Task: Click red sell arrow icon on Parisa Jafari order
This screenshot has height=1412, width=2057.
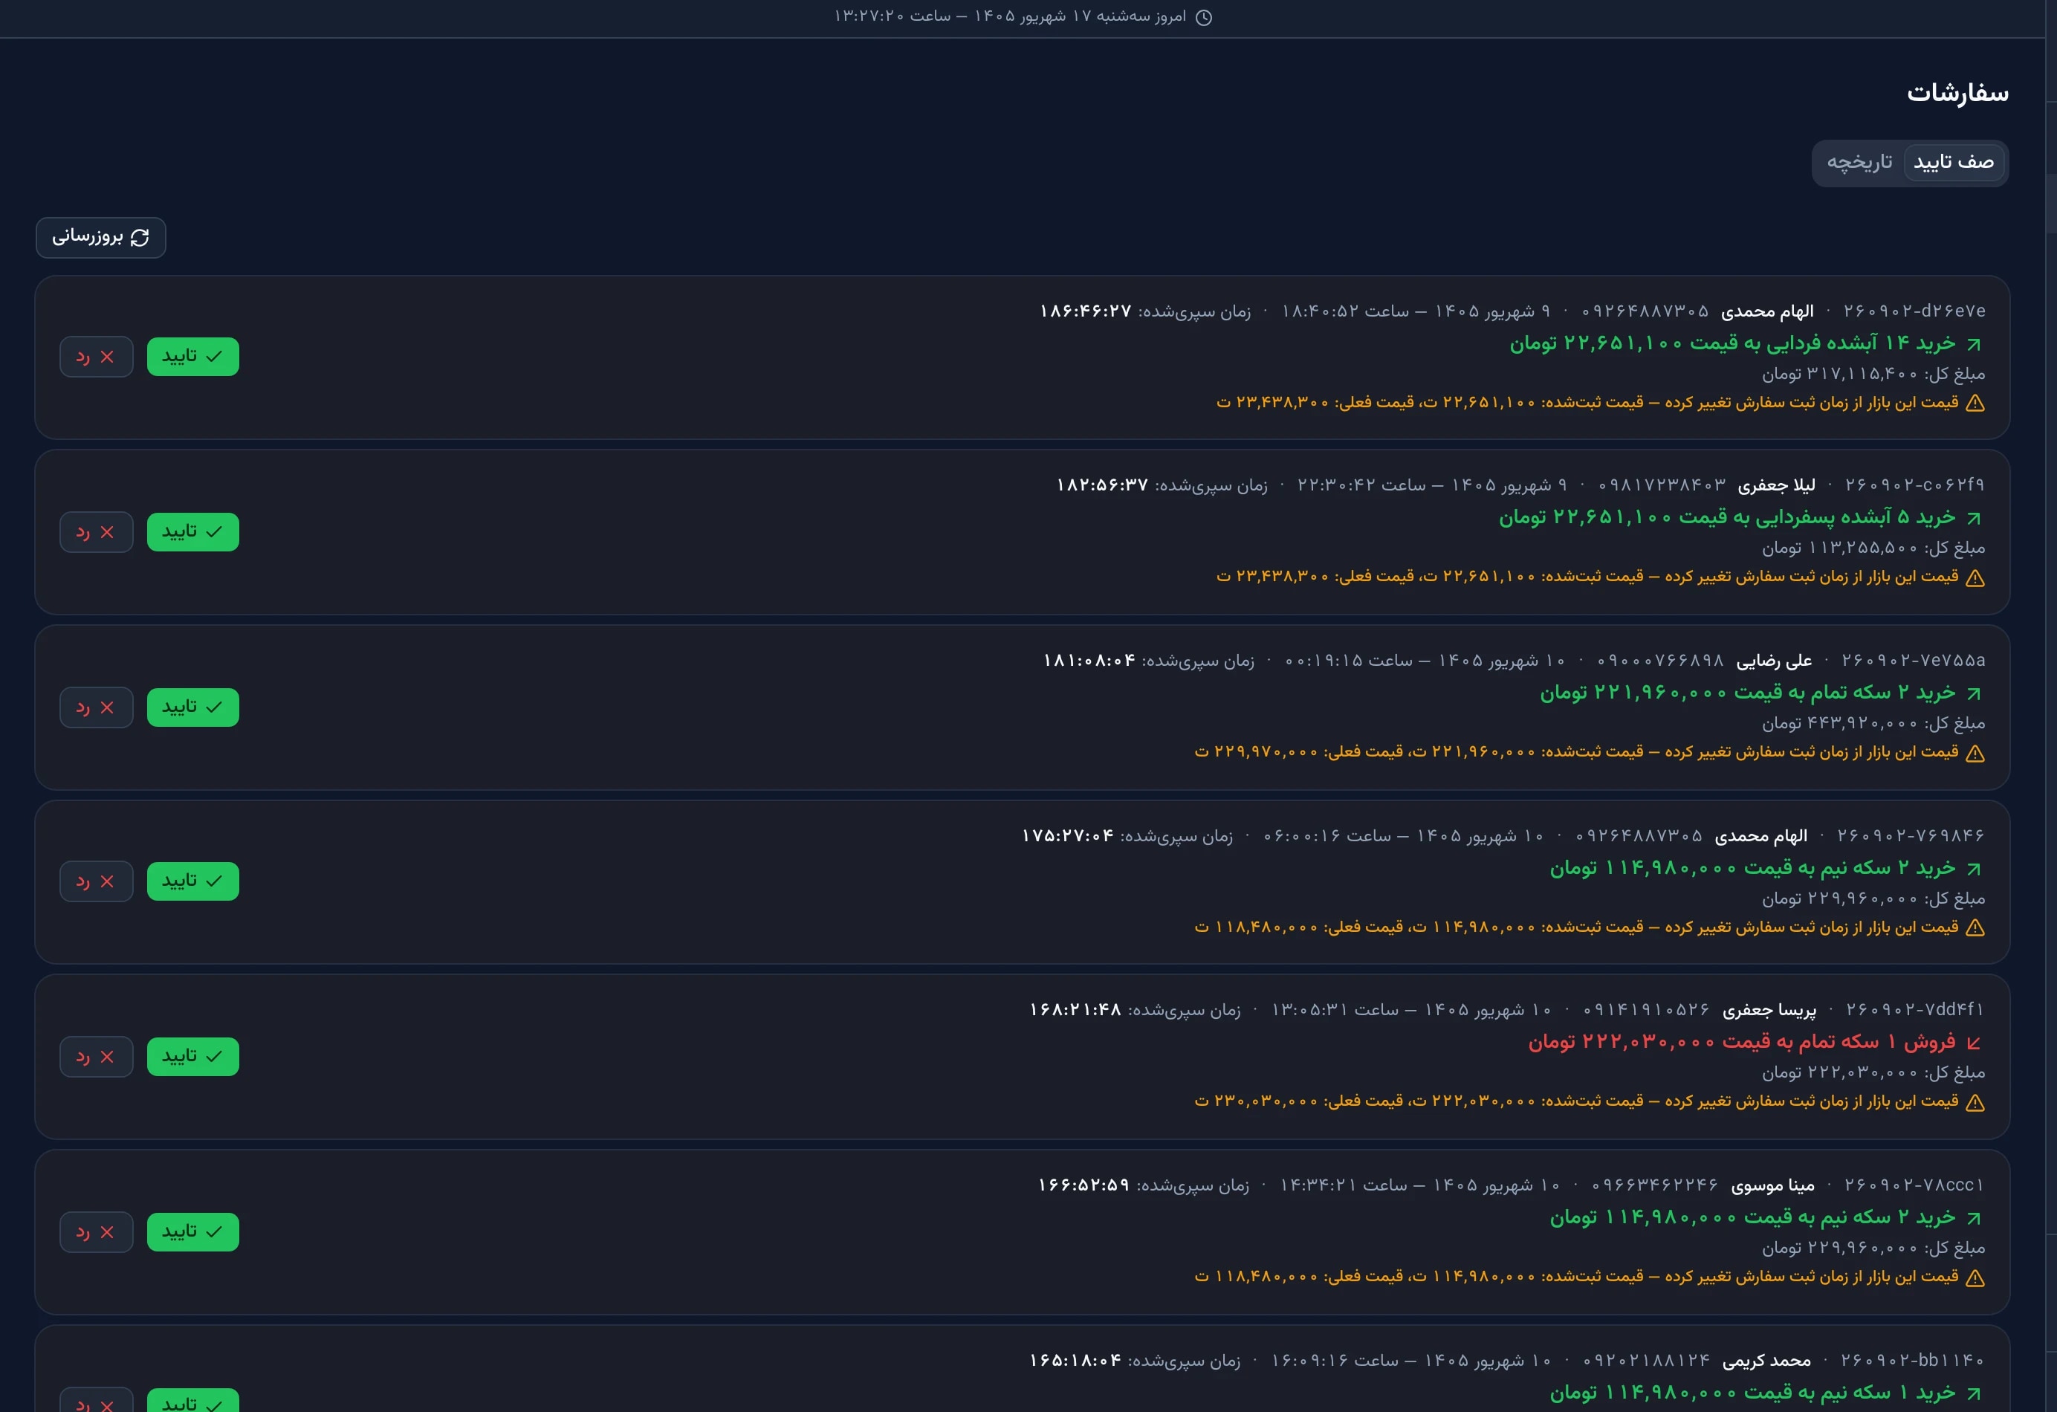Action: (1974, 1043)
